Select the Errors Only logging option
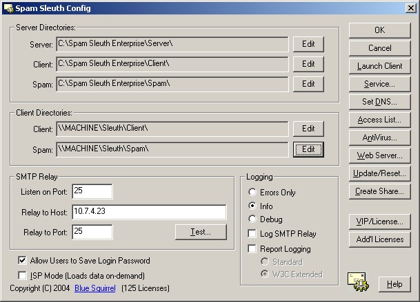Image resolution: width=420 pixels, height=302 pixels. click(x=252, y=192)
